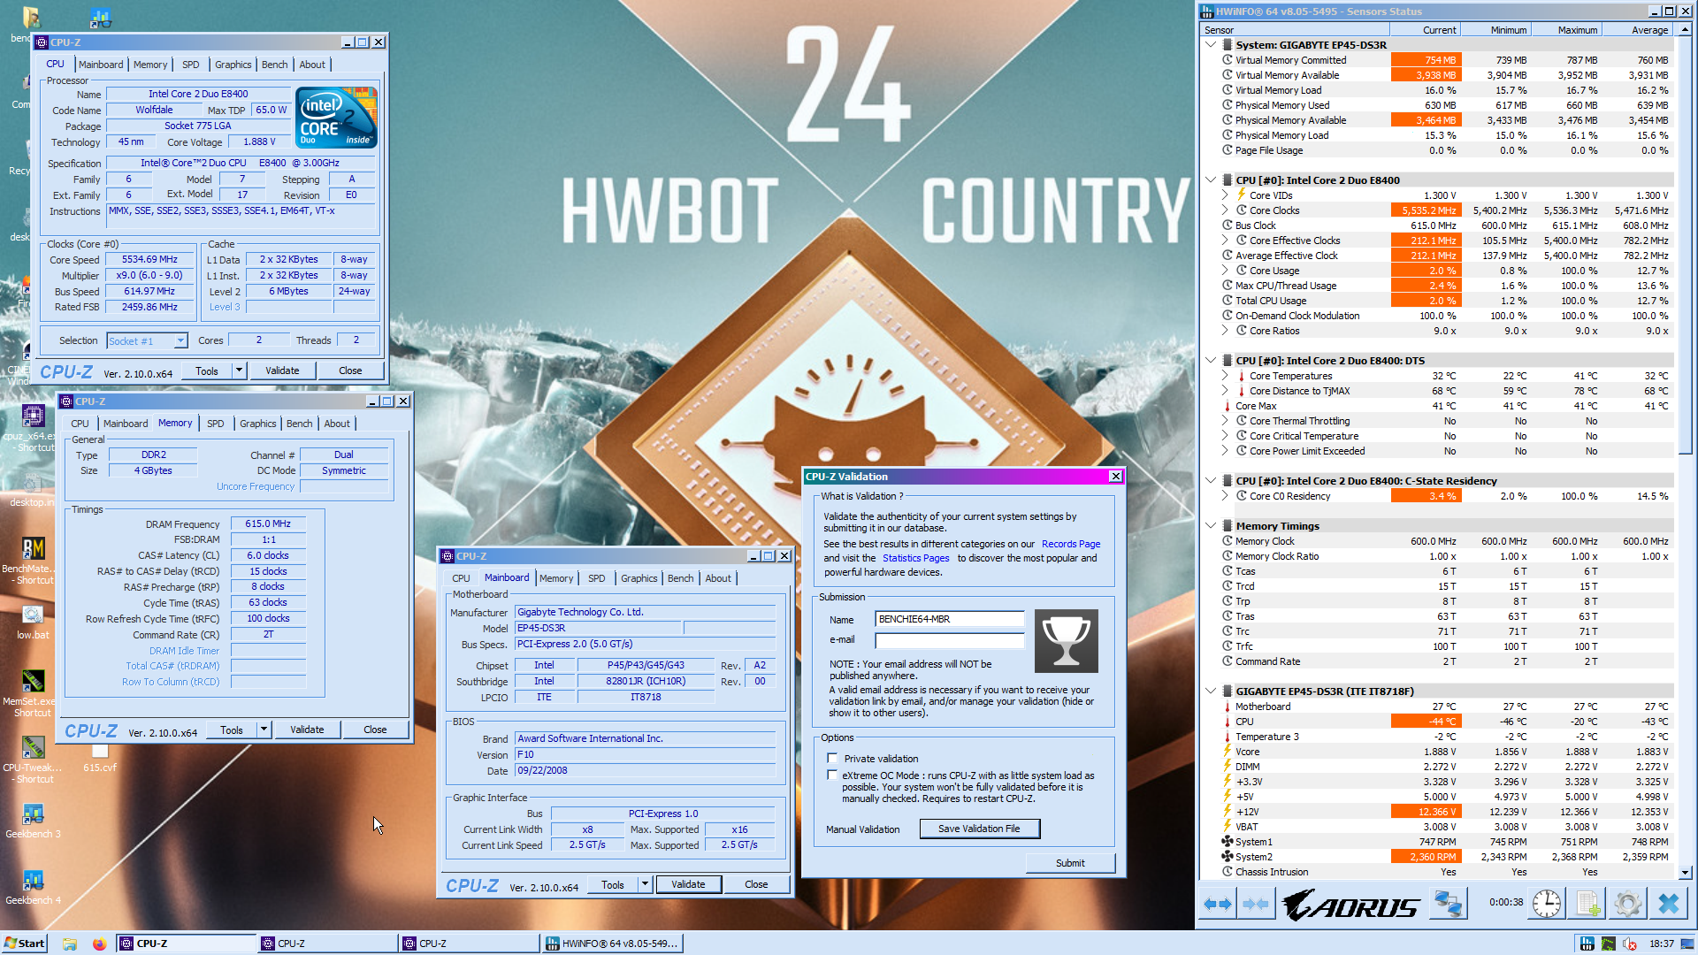Click the trophy image in CPU-Z Validation
1698x955 pixels.
[1067, 641]
